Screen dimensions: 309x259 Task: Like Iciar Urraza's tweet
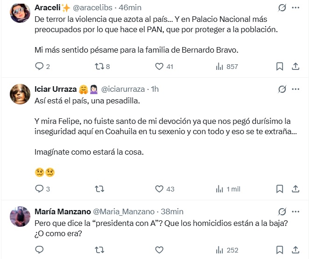(x=159, y=189)
